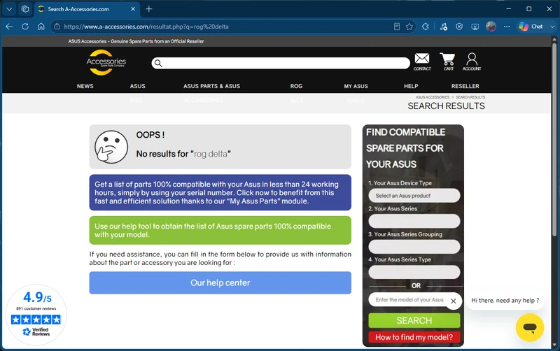This screenshot has width=560, height=351.
Task: Open the shopping Cart icon
Action: coord(448,62)
